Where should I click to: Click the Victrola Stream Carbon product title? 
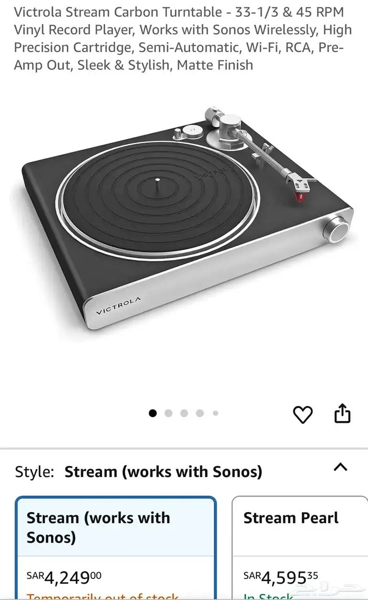(x=183, y=38)
